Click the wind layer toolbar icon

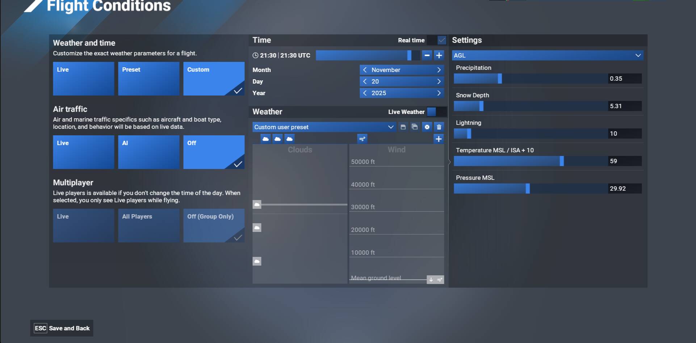pos(362,139)
